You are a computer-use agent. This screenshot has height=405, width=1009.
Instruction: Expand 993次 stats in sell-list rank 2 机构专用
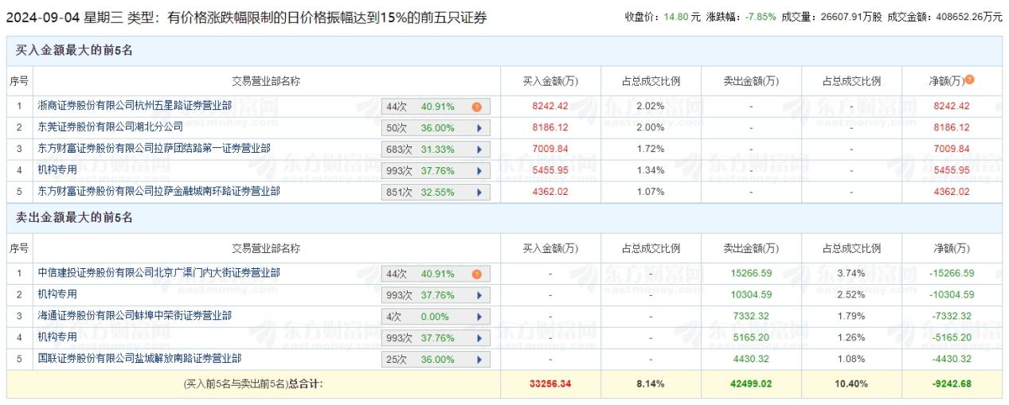[479, 295]
